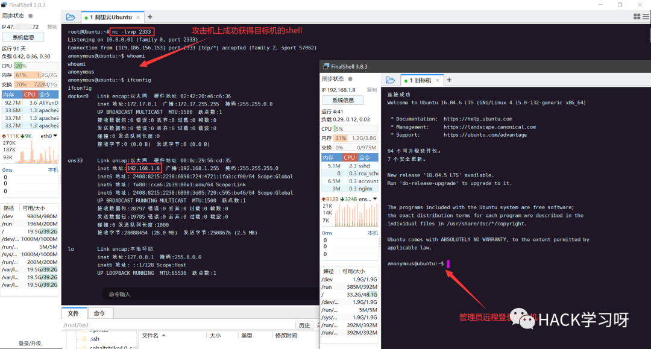Image resolution: width=651 pixels, height=349 pixels.
Task: Open hamburger menu icon at top right
Action: [646, 17]
